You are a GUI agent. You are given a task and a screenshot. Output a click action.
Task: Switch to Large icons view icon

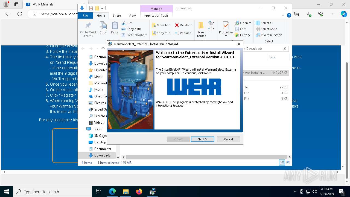tap(288, 163)
